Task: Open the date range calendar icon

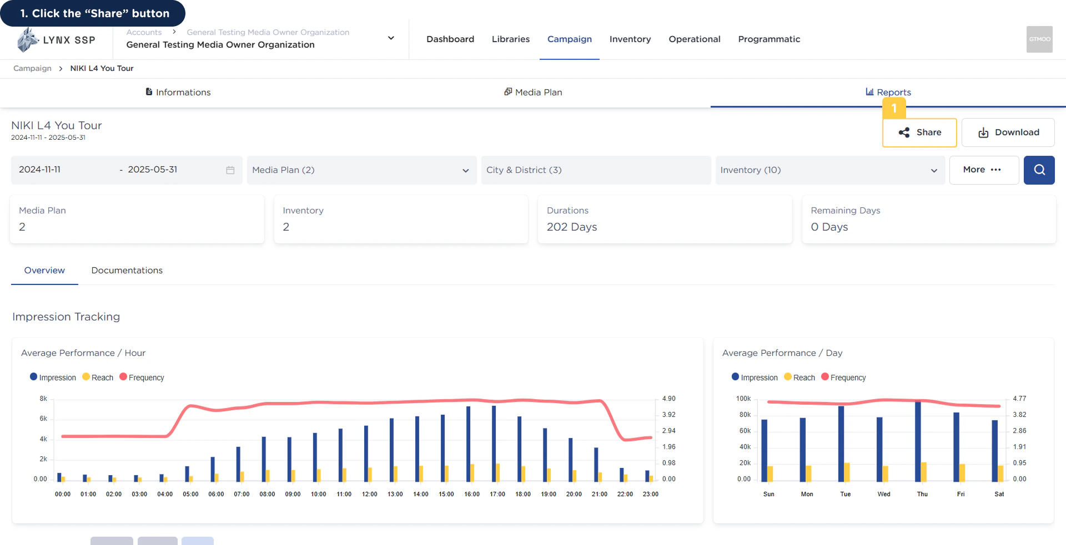Action: coord(230,170)
